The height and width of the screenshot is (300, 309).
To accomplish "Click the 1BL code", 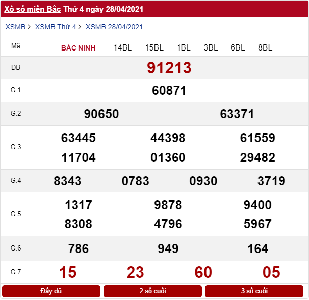I will (183, 47).
